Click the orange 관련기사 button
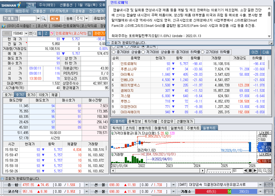The image size is (275, 196). click(x=99, y=33)
